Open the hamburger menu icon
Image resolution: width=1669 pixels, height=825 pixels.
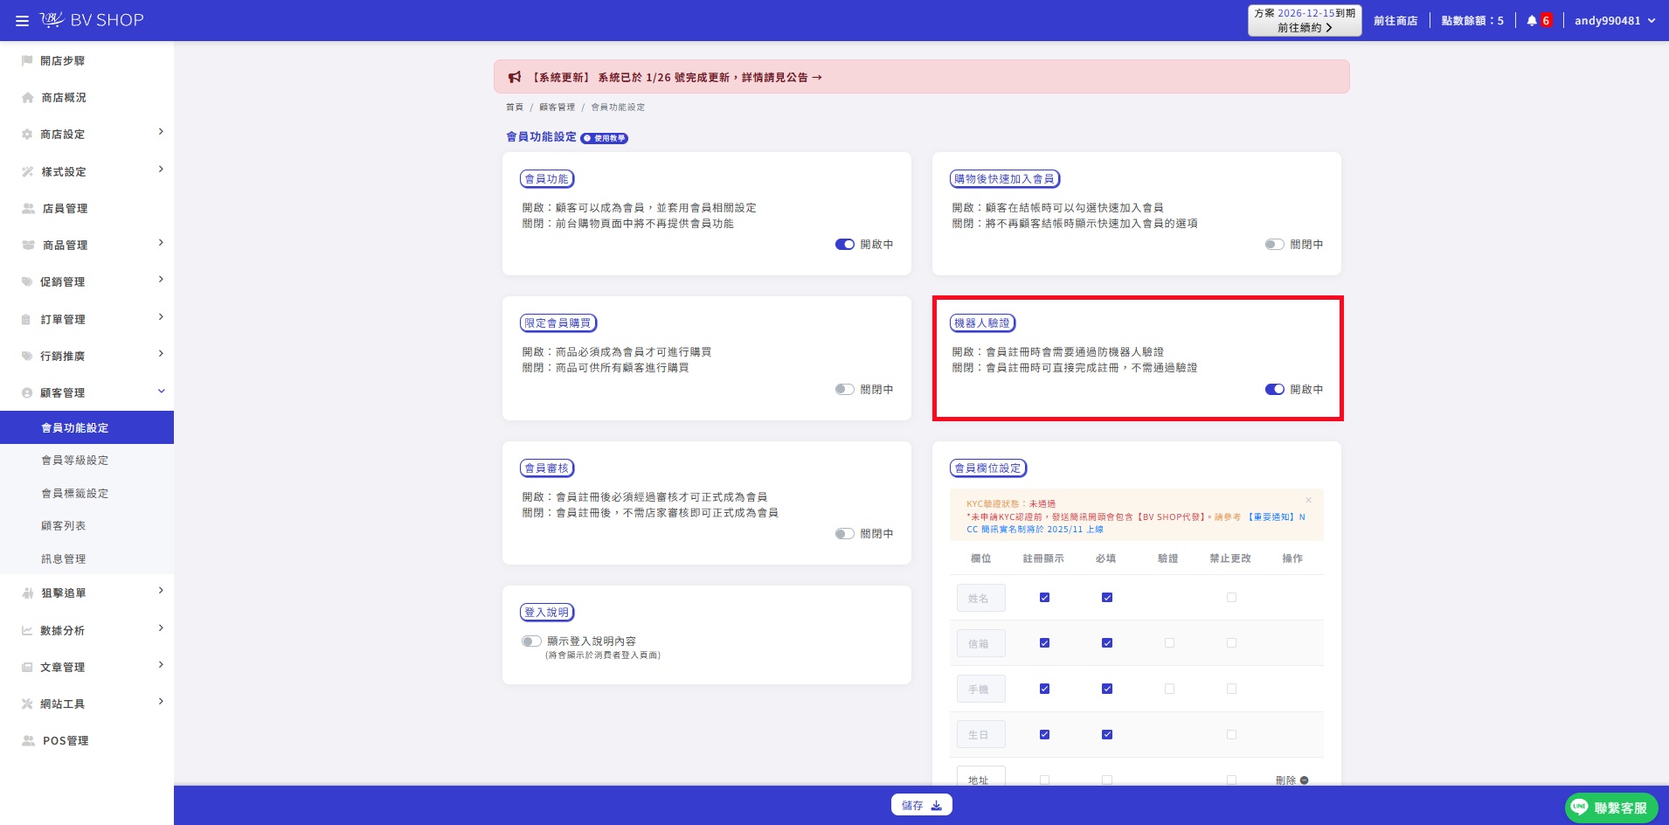pos(22,21)
